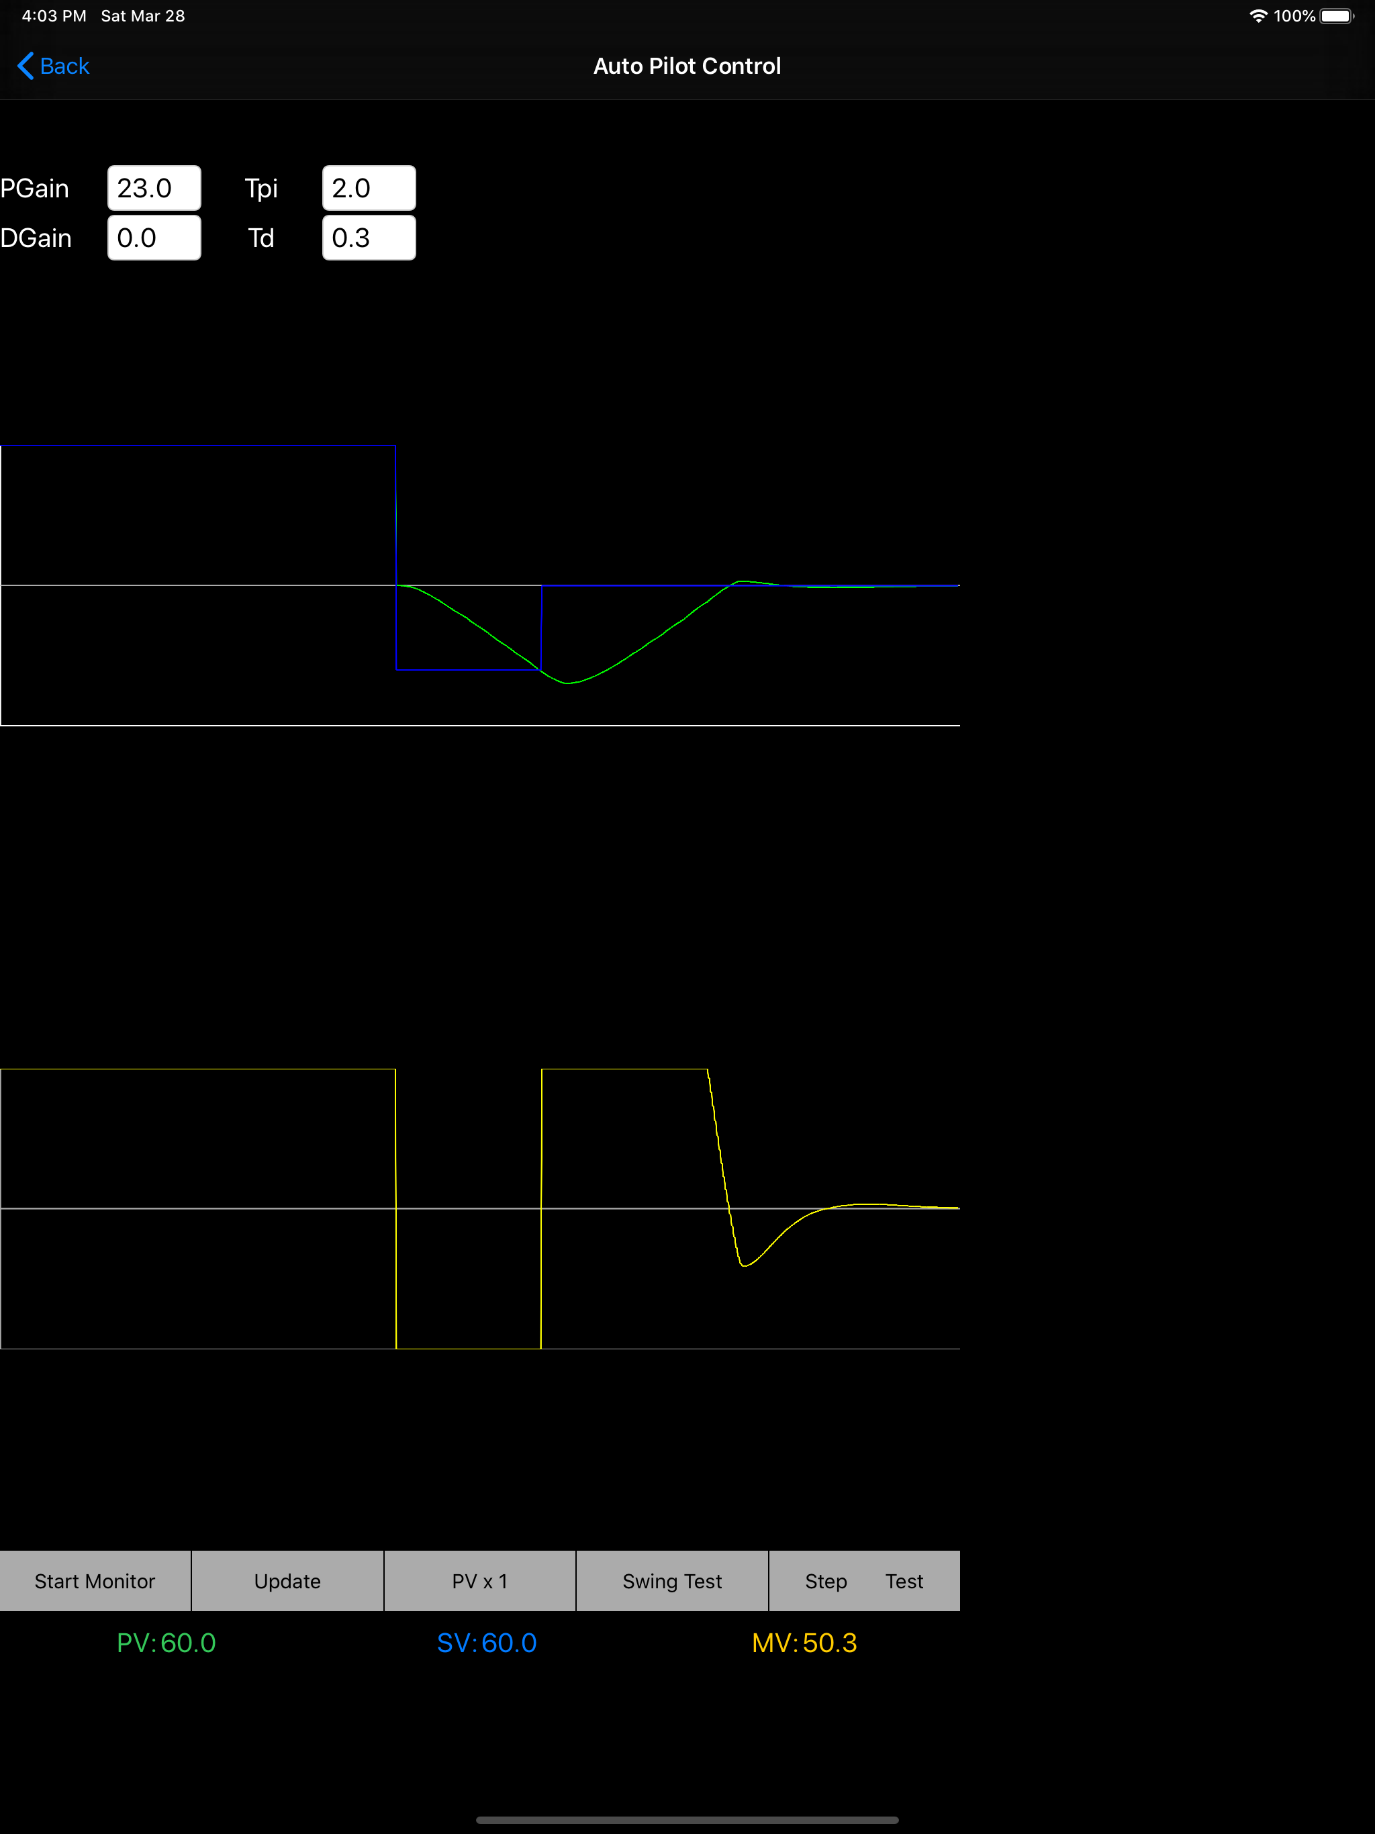
Task: Tap the Update button
Action: (287, 1580)
